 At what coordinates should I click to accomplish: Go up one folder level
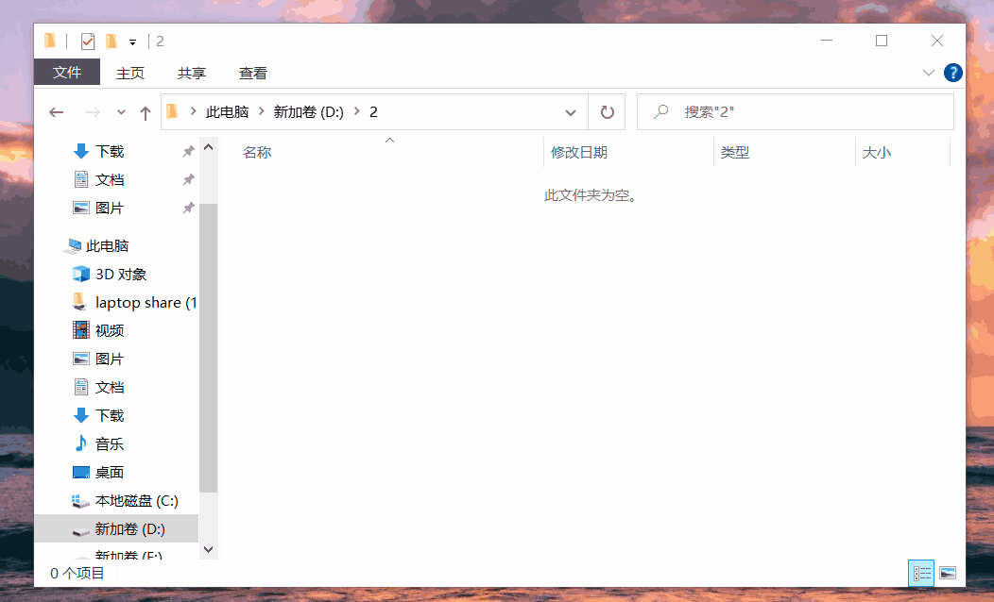click(146, 112)
